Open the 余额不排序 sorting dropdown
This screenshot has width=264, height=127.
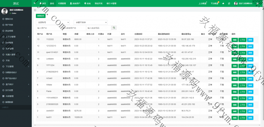[90, 22]
